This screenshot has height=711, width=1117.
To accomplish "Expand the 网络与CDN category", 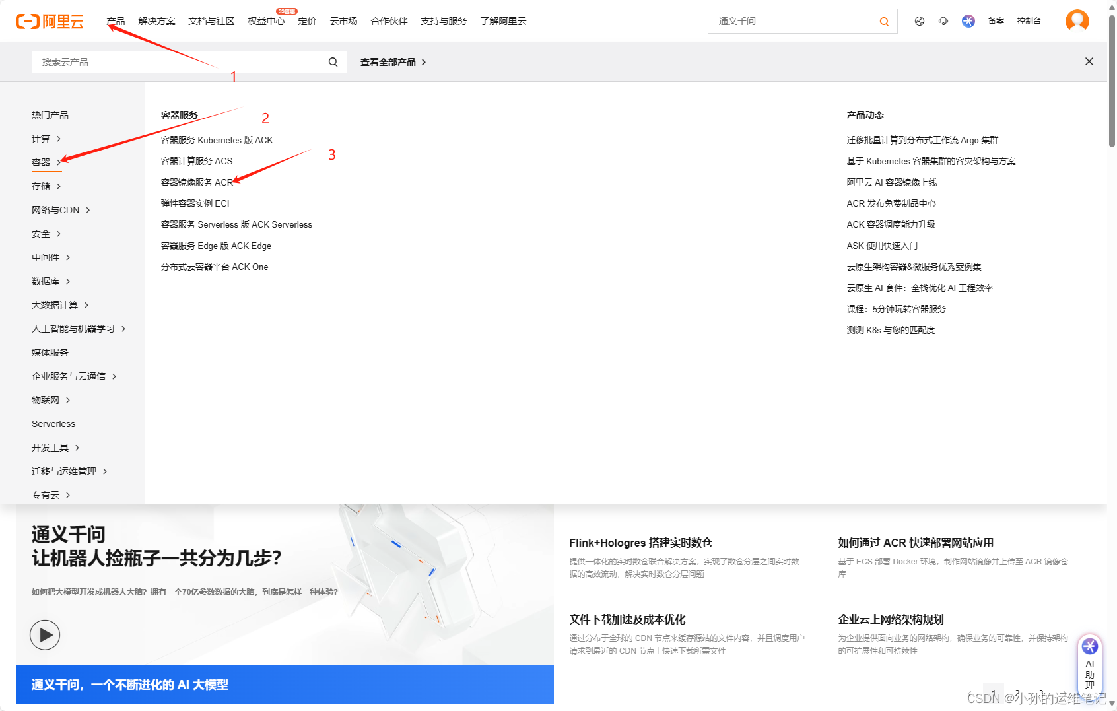I will [x=61, y=210].
